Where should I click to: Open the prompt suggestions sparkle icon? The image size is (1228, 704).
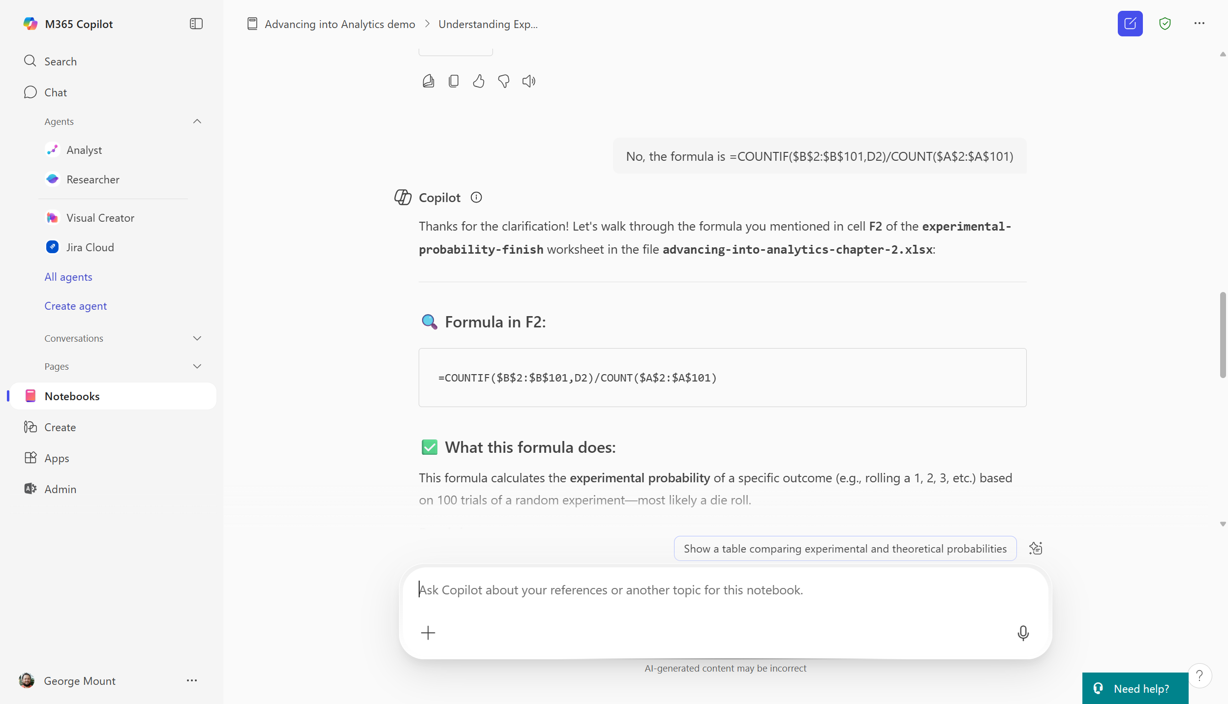pos(1036,548)
